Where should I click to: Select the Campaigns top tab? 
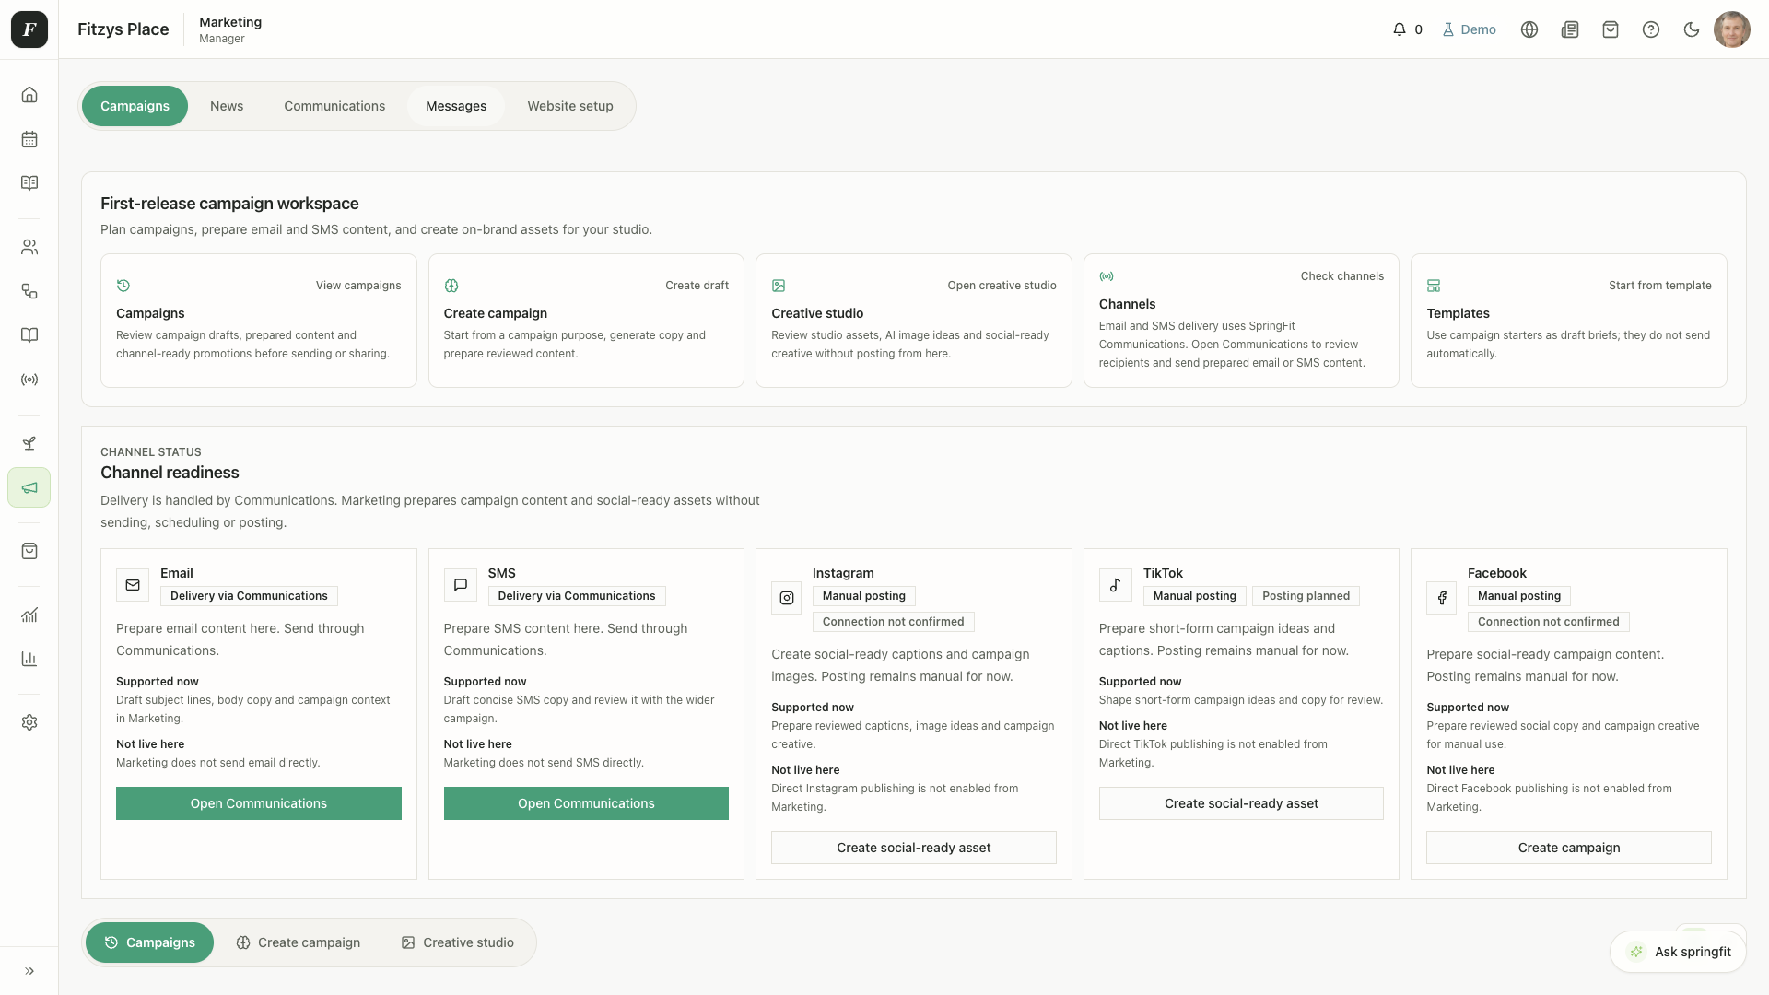pos(135,106)
